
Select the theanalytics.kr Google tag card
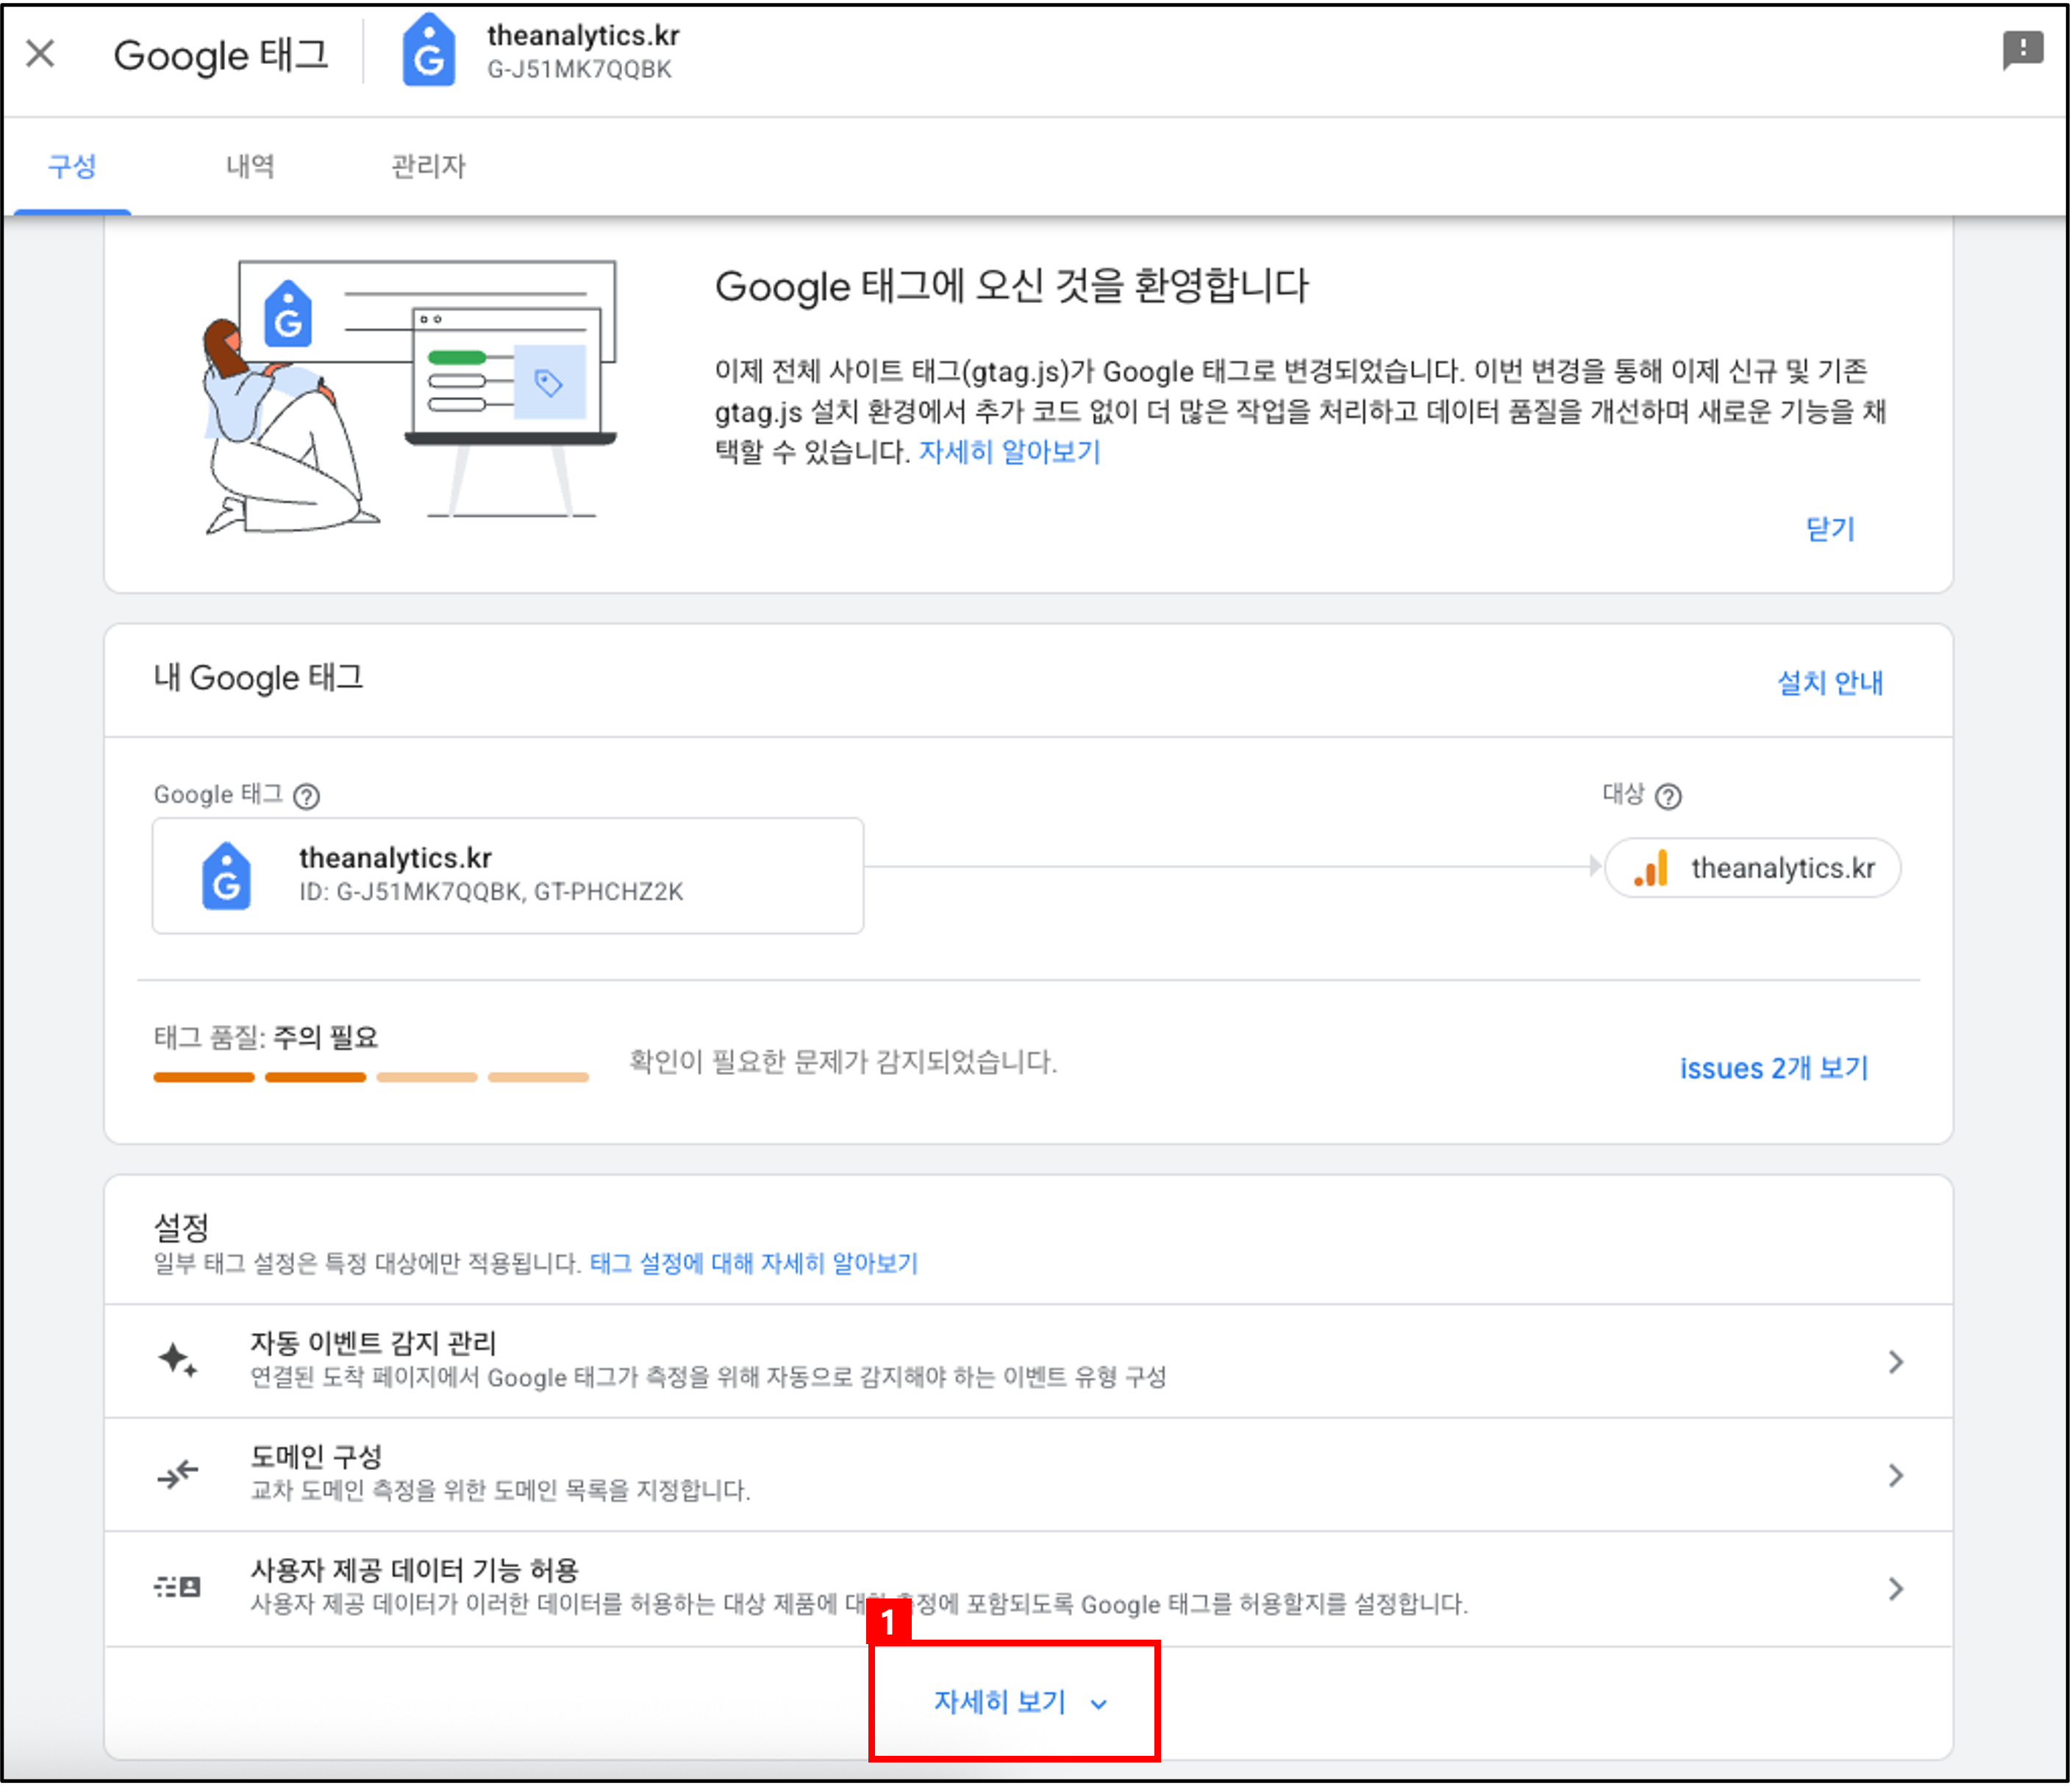click(x=508, y=876)
